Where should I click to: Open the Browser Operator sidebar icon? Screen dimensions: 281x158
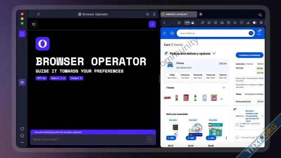tap(22, 82)
